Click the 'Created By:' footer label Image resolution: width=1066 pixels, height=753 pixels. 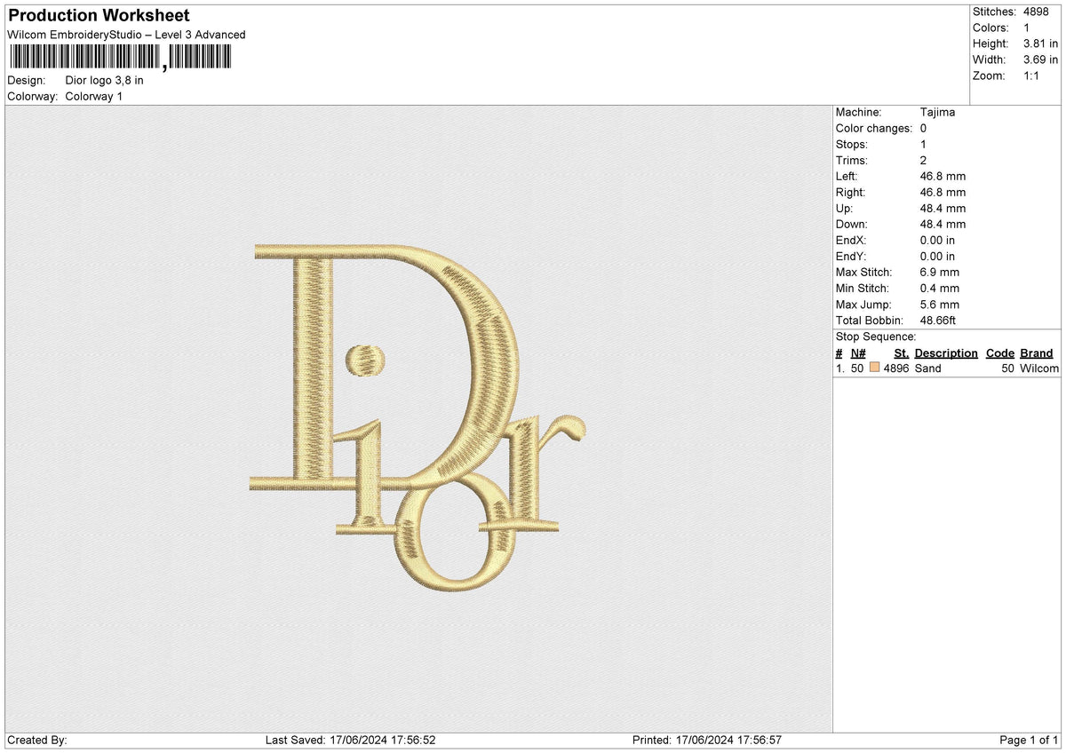tap(37, 741)
